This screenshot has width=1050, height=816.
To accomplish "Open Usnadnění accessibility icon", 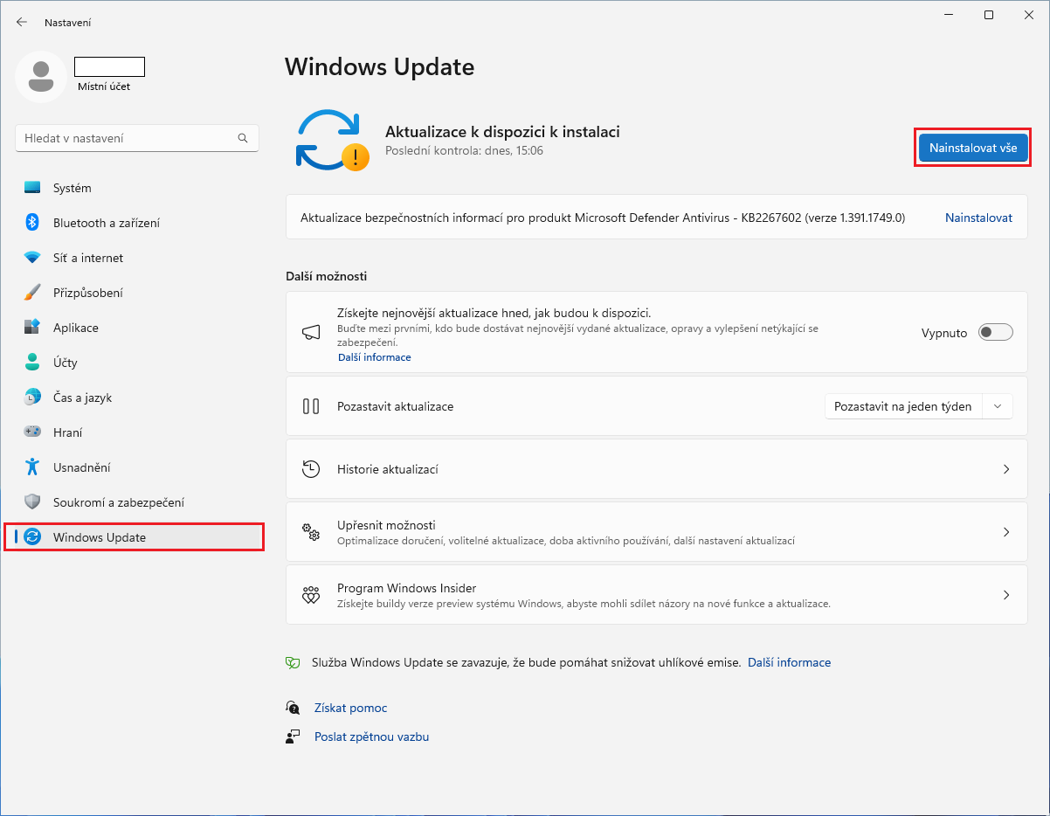I will point(32,467).
